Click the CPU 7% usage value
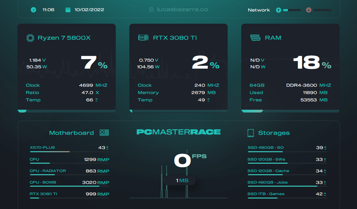This screenshot has width=357, height=209. click(x=94, y=62)
